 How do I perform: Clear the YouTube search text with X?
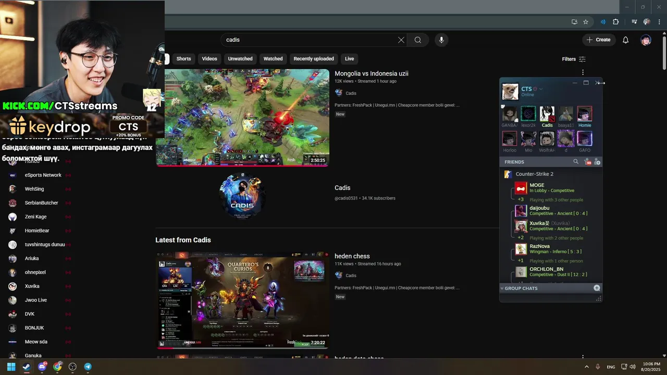[401, 40]
